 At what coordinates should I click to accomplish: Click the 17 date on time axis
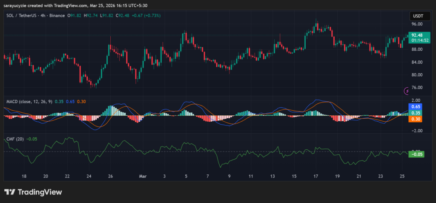point(316,176)
